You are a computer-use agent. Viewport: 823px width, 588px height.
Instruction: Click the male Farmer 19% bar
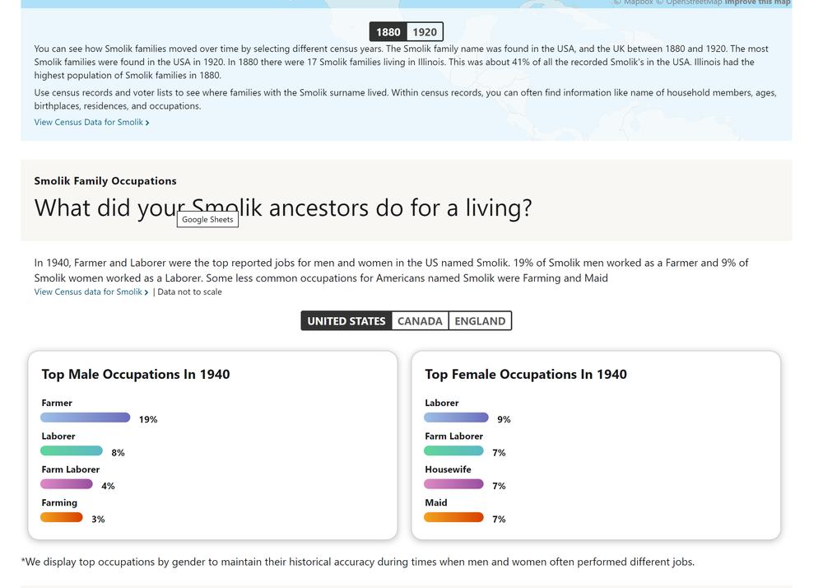86,418
